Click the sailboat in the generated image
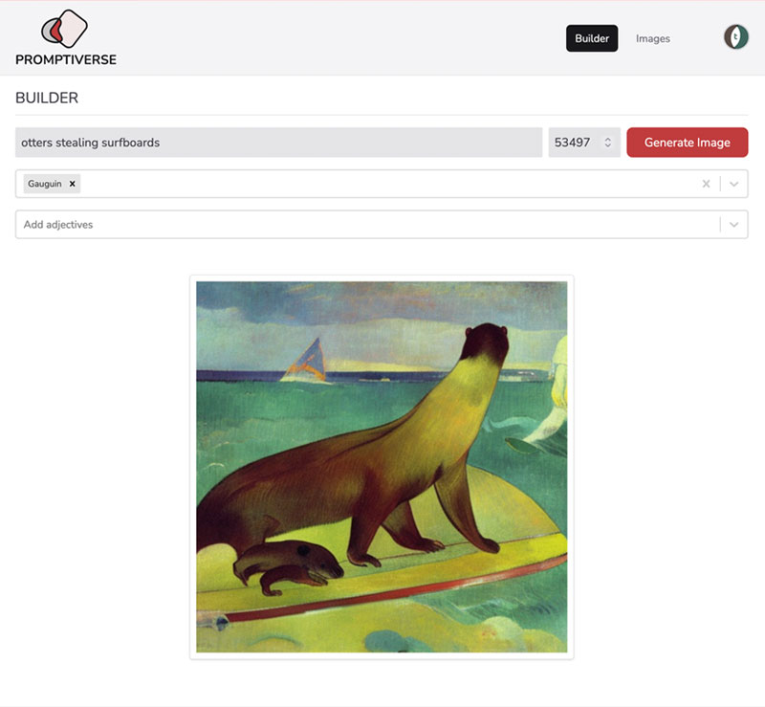765x707 pixels. [x=304, y=360]
